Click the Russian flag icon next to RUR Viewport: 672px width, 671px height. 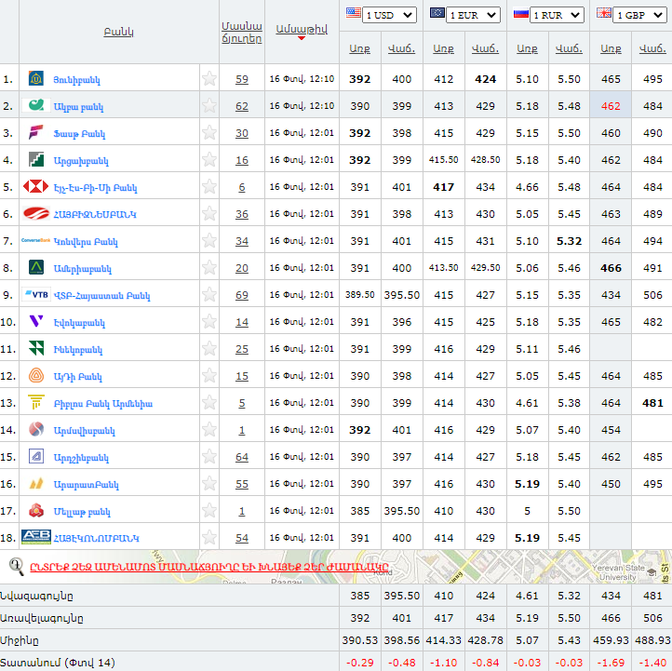[520, 13]
